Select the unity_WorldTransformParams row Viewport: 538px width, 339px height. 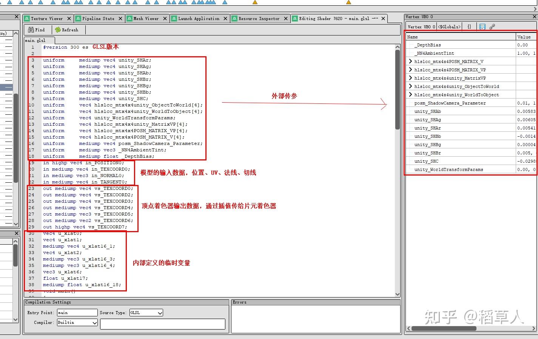[x=471, y=169]
